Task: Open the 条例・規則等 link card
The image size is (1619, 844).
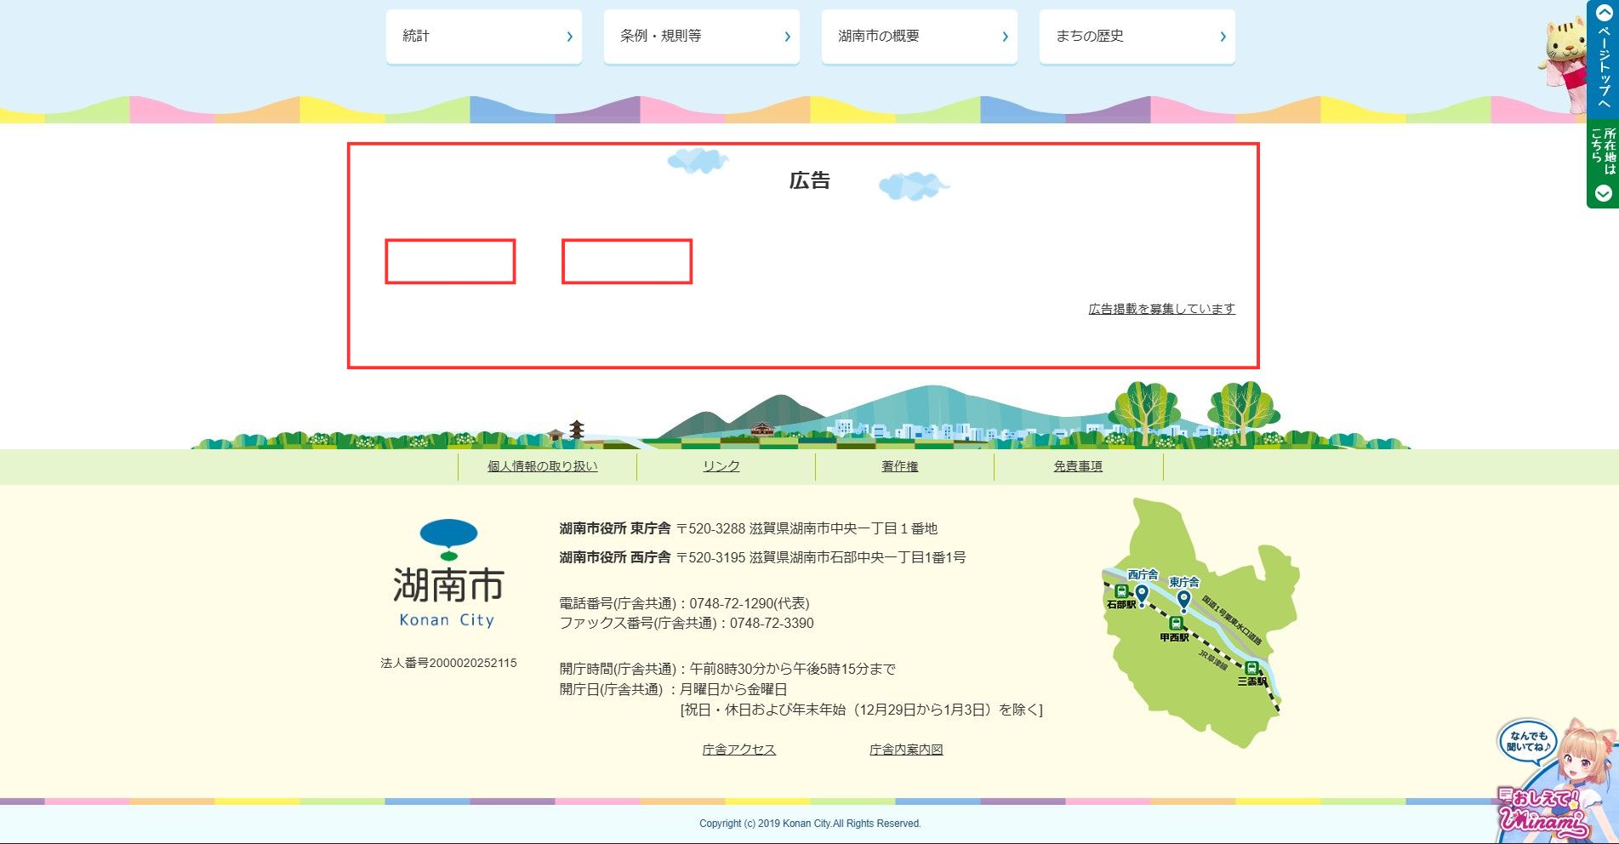Action: coord(701,37)
